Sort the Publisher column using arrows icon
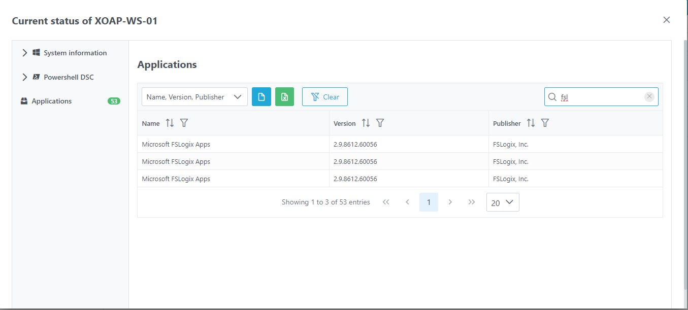Viewport: 688px width, 310px height. [531, 123]
